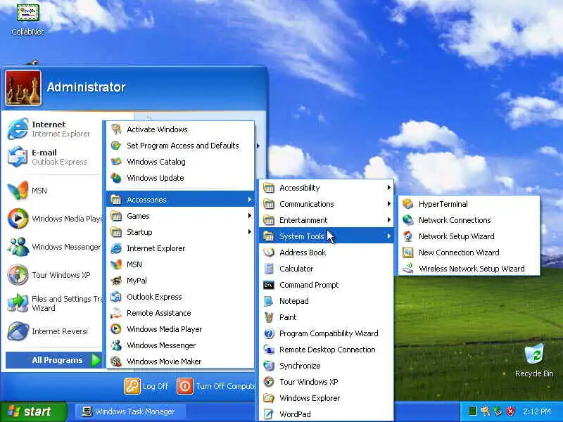
Task: Expand Communications submenu arrow
Action: coord(389,204)
